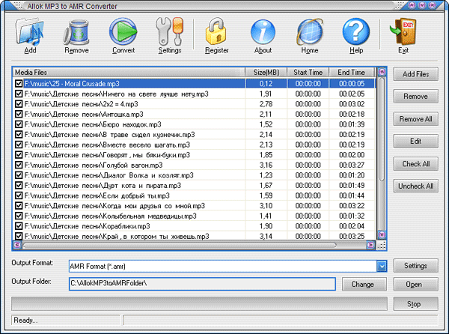Click the Change output folder button
This screenshot has height=334, width=449.
[x=364, y=284]
